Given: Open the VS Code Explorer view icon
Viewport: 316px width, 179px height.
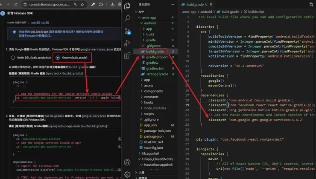Looking at the screenshot, I should pyautogui.click(x=127, y=6).
